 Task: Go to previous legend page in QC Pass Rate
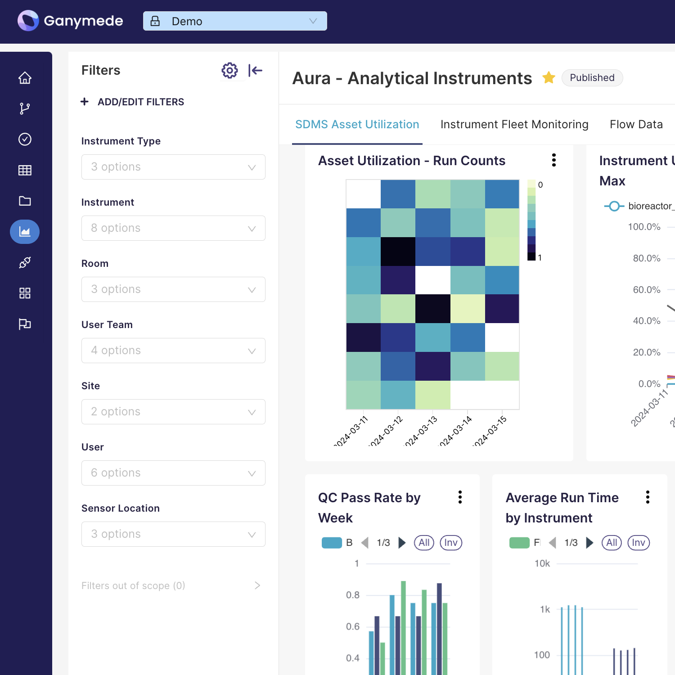coord(365,543)
